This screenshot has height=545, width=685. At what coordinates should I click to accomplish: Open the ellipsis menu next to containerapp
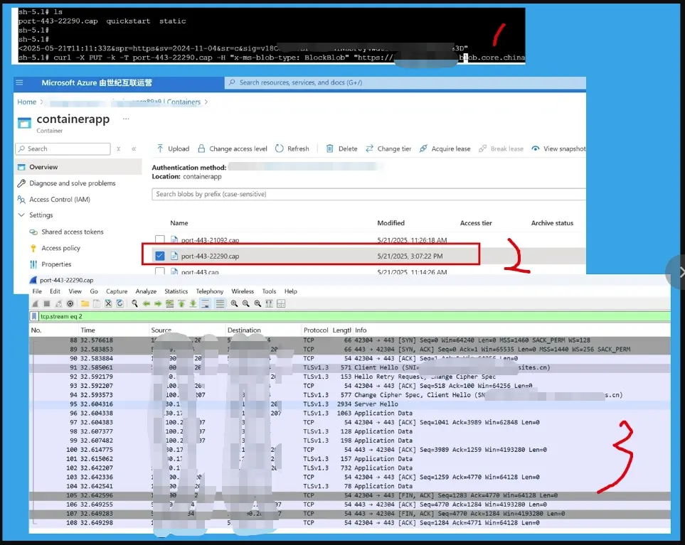pos(126,119)
